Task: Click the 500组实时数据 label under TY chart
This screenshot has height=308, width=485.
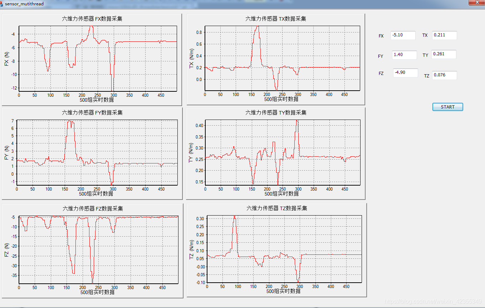Action: coord(281,193)
